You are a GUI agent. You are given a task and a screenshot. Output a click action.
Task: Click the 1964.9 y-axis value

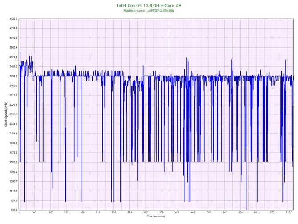coord(13,143)
